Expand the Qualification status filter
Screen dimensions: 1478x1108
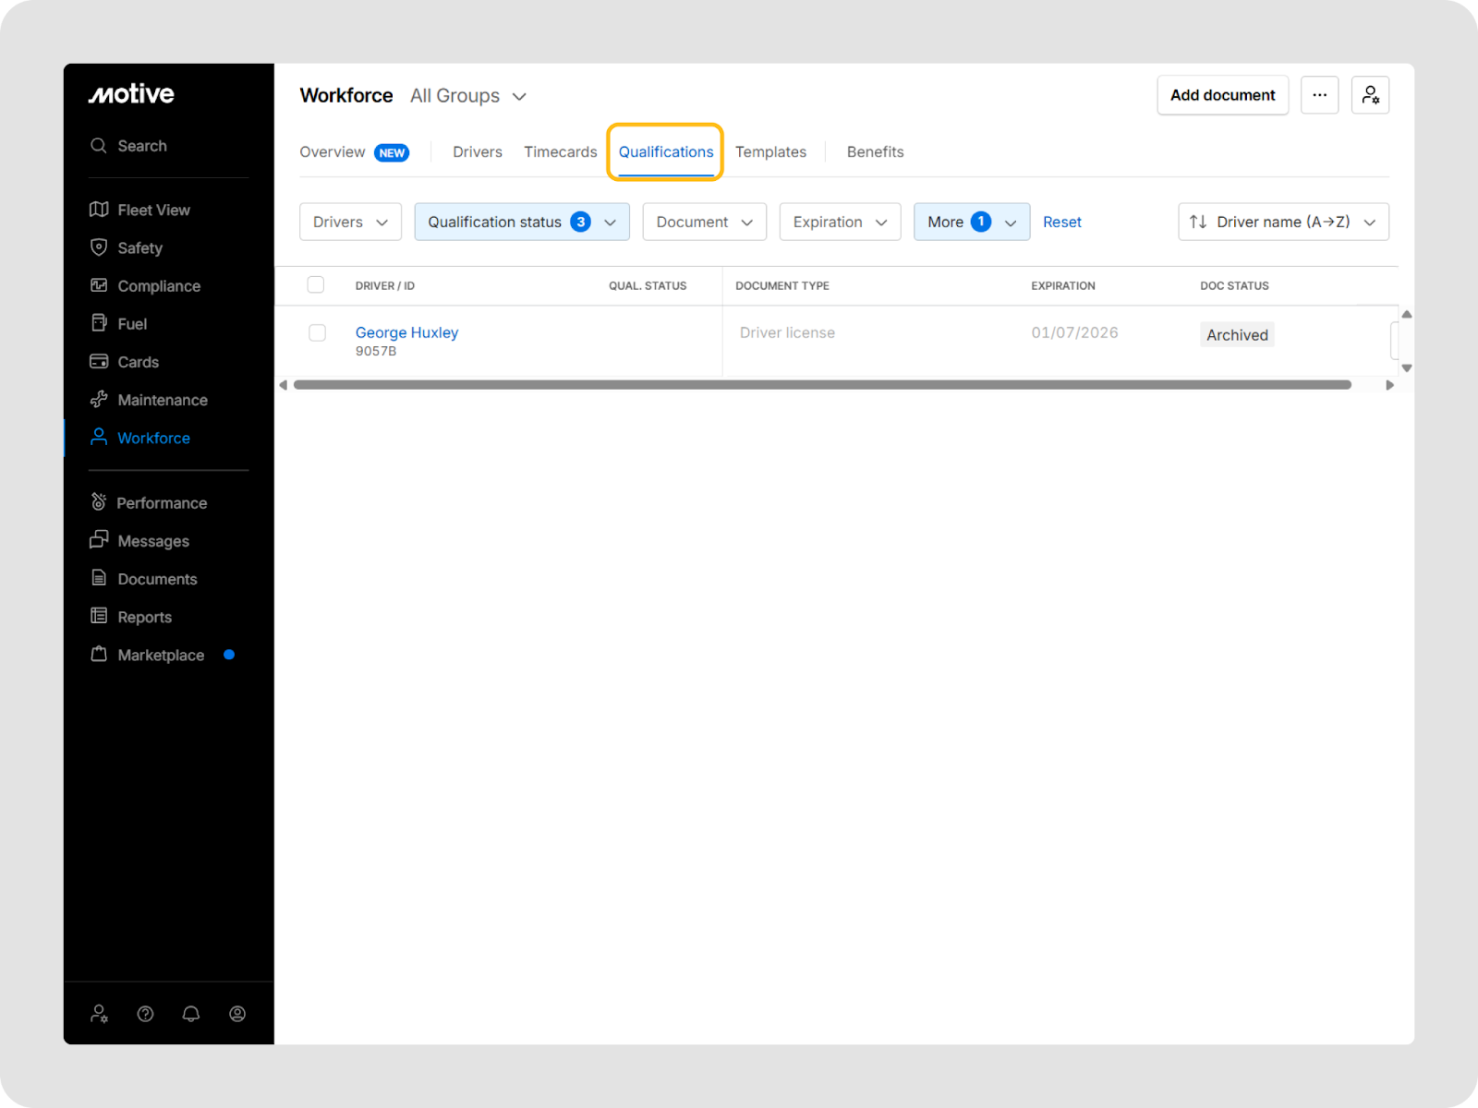point(521,222)
